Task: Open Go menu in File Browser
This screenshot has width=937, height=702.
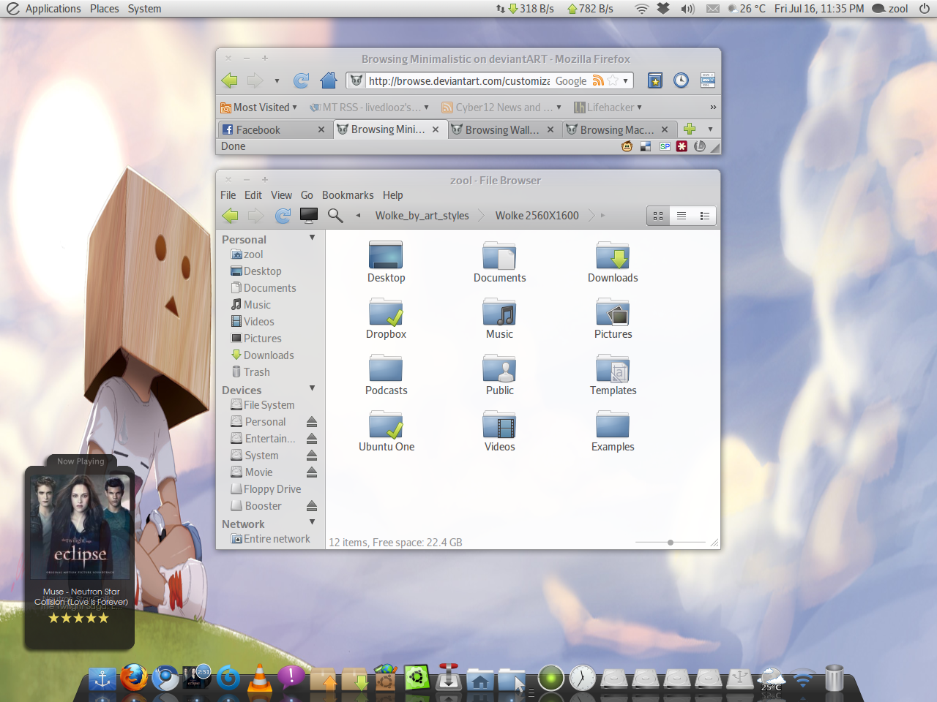Action: 307,195
